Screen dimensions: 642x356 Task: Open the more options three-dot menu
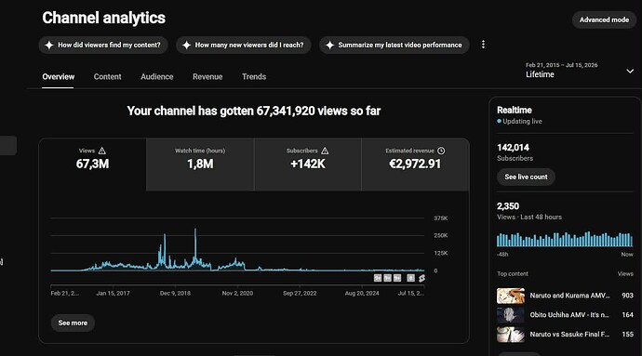(x=483, y=45)
